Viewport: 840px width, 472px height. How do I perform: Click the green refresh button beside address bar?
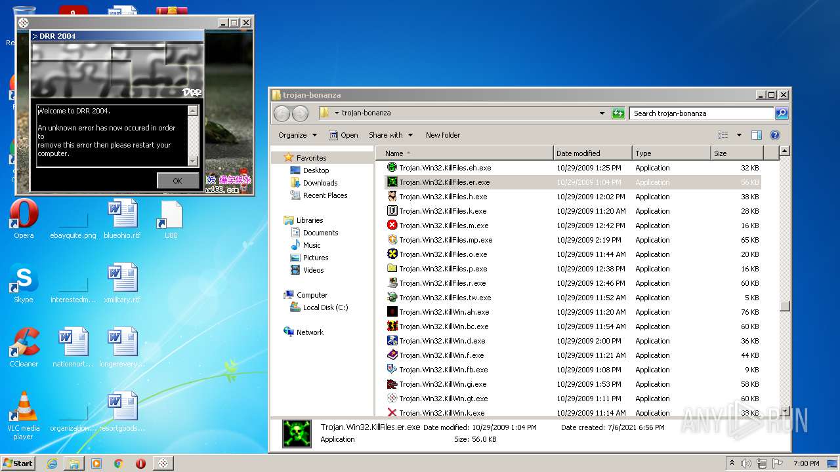618,113
